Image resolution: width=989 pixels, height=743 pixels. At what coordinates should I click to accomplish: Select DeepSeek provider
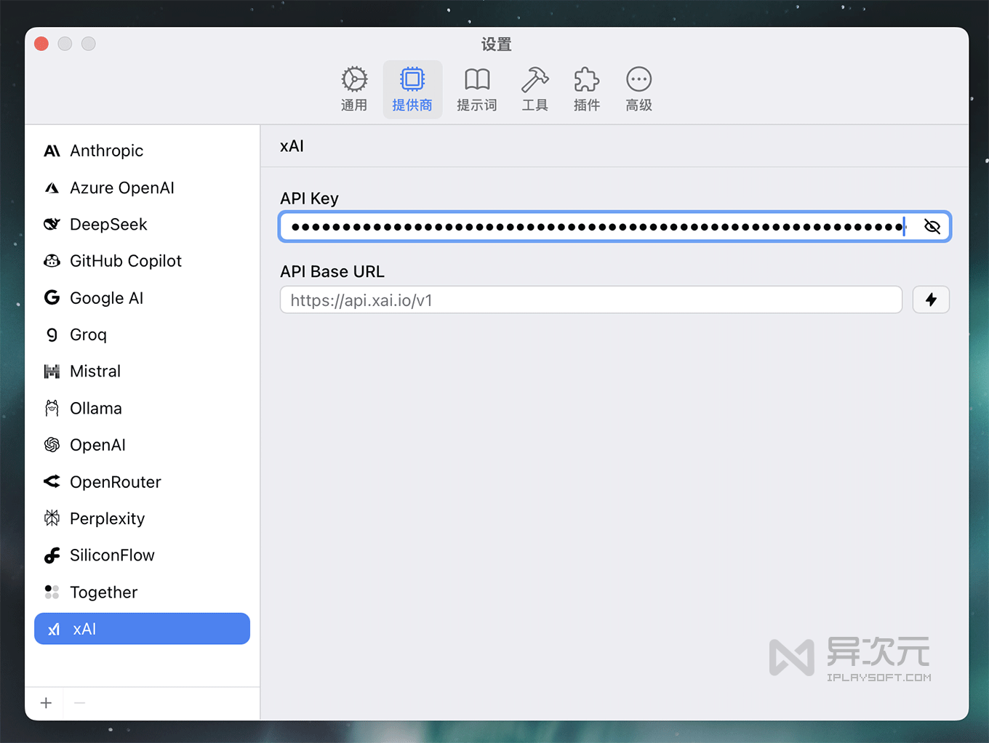(108, 224)
